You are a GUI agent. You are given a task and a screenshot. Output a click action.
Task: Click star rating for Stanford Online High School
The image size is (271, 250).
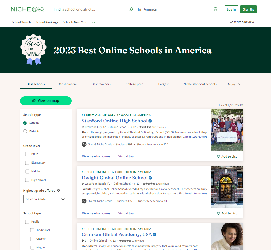(145, 127)
